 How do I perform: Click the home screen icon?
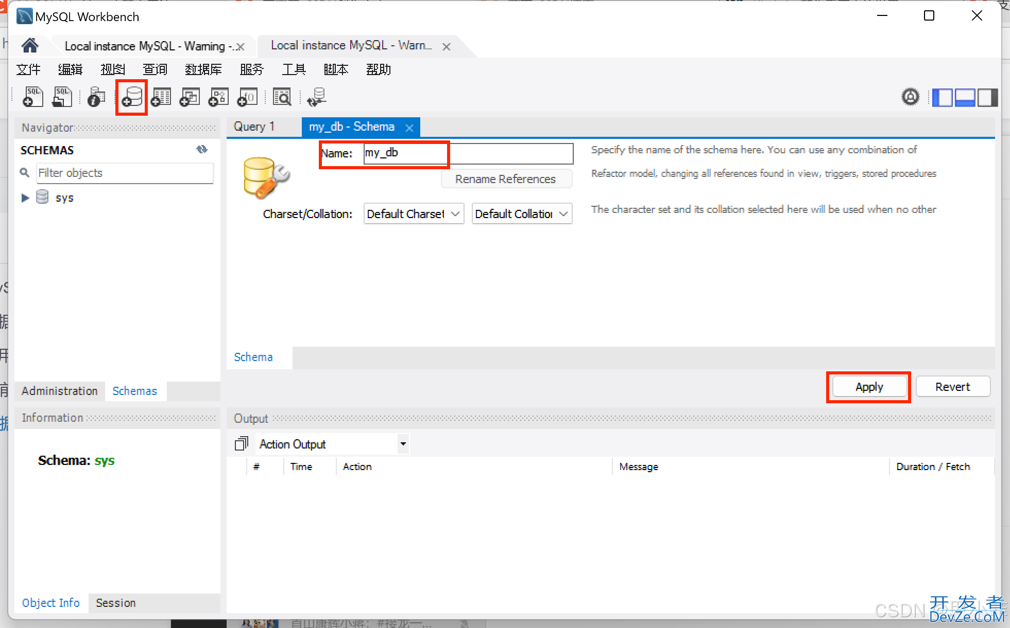30,46
